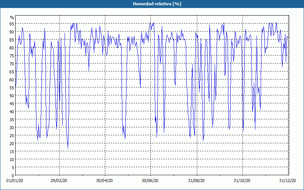This screenshot has height=190, width=304.
Task: Click the 0 value at the axis origin
Action: 13,176
